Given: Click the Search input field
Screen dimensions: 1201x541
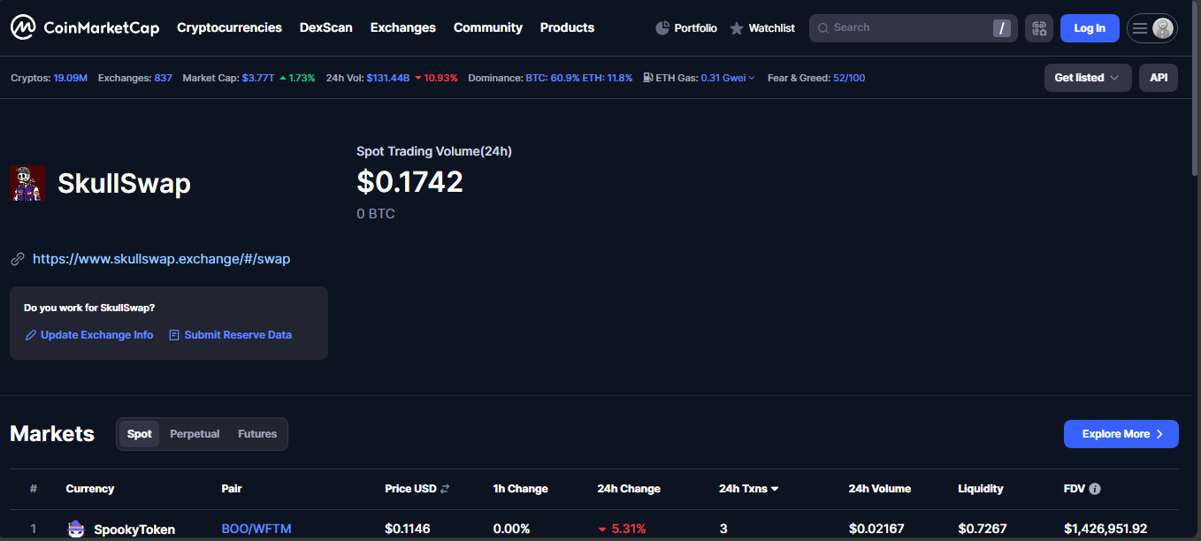Looking at the screenshot, I should [x=902, y=28].
